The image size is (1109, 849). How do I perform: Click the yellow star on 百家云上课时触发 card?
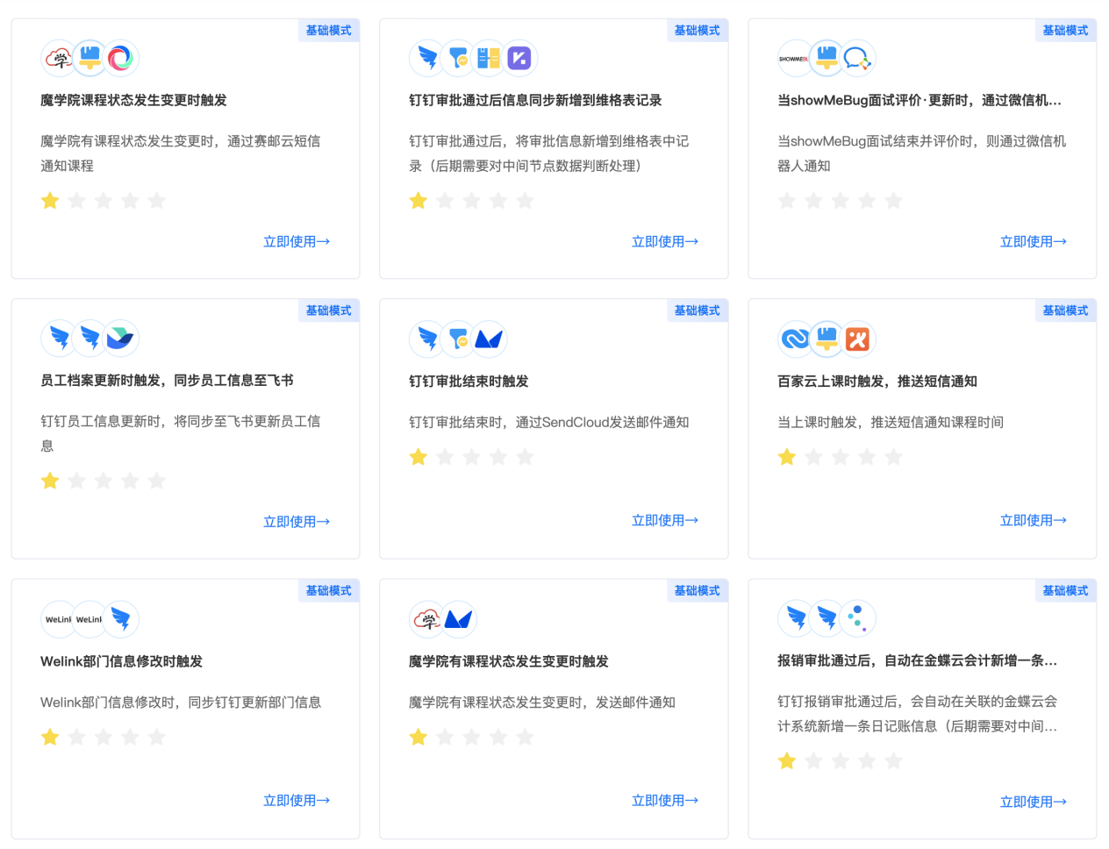(x=787, y=457)
